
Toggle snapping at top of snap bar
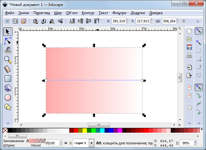pyautogui.click(x=199, y=31)
